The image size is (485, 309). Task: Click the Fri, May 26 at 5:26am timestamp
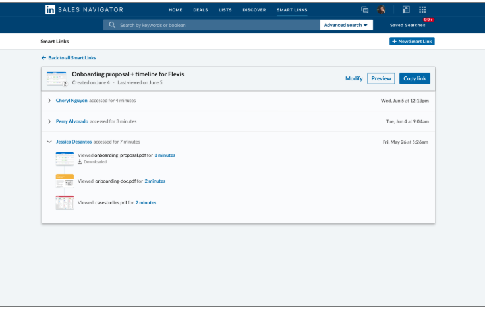405,142
